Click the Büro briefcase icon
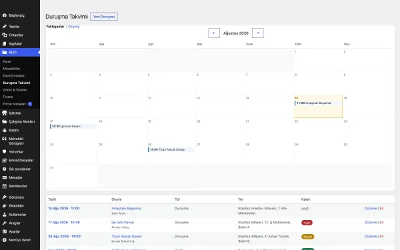 5,52
